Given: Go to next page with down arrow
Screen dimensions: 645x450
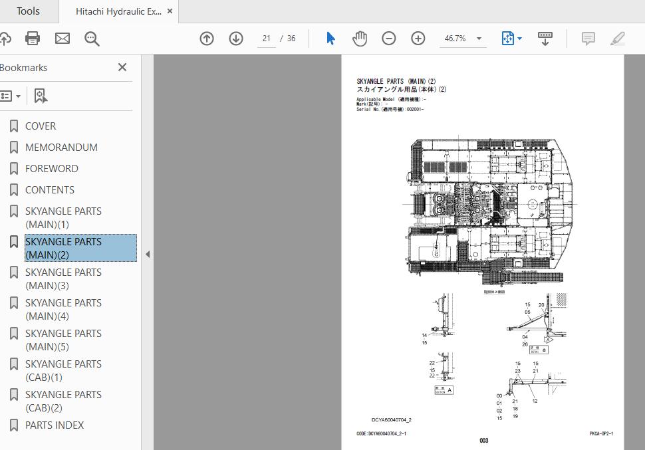Looking at the screenshot, I should click(x=235, y=38).
